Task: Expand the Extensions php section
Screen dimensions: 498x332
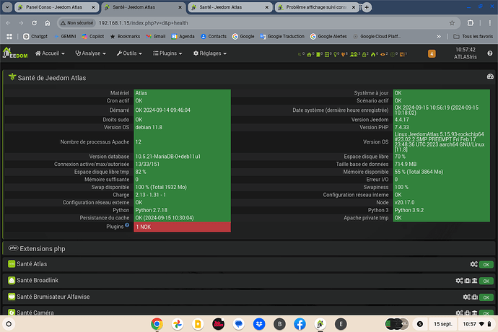Action: 249,248
